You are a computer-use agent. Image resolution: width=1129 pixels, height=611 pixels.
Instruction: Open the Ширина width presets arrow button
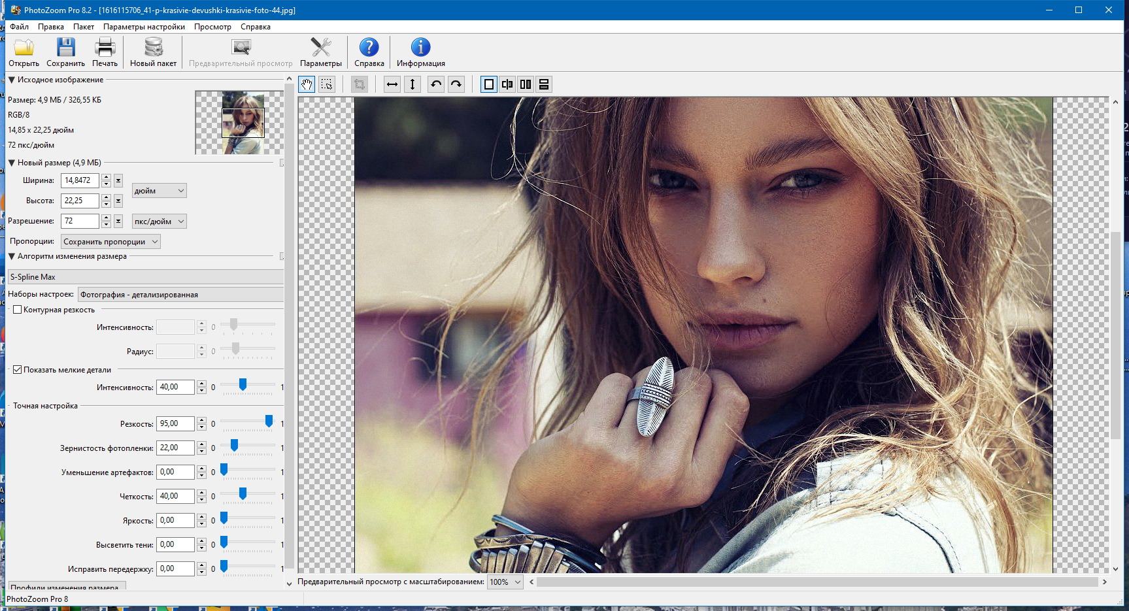pos(118,180)
